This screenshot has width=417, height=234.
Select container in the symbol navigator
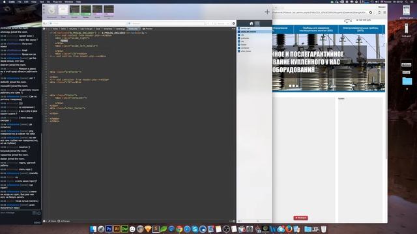pyautogui.click(x=255, y=47)
